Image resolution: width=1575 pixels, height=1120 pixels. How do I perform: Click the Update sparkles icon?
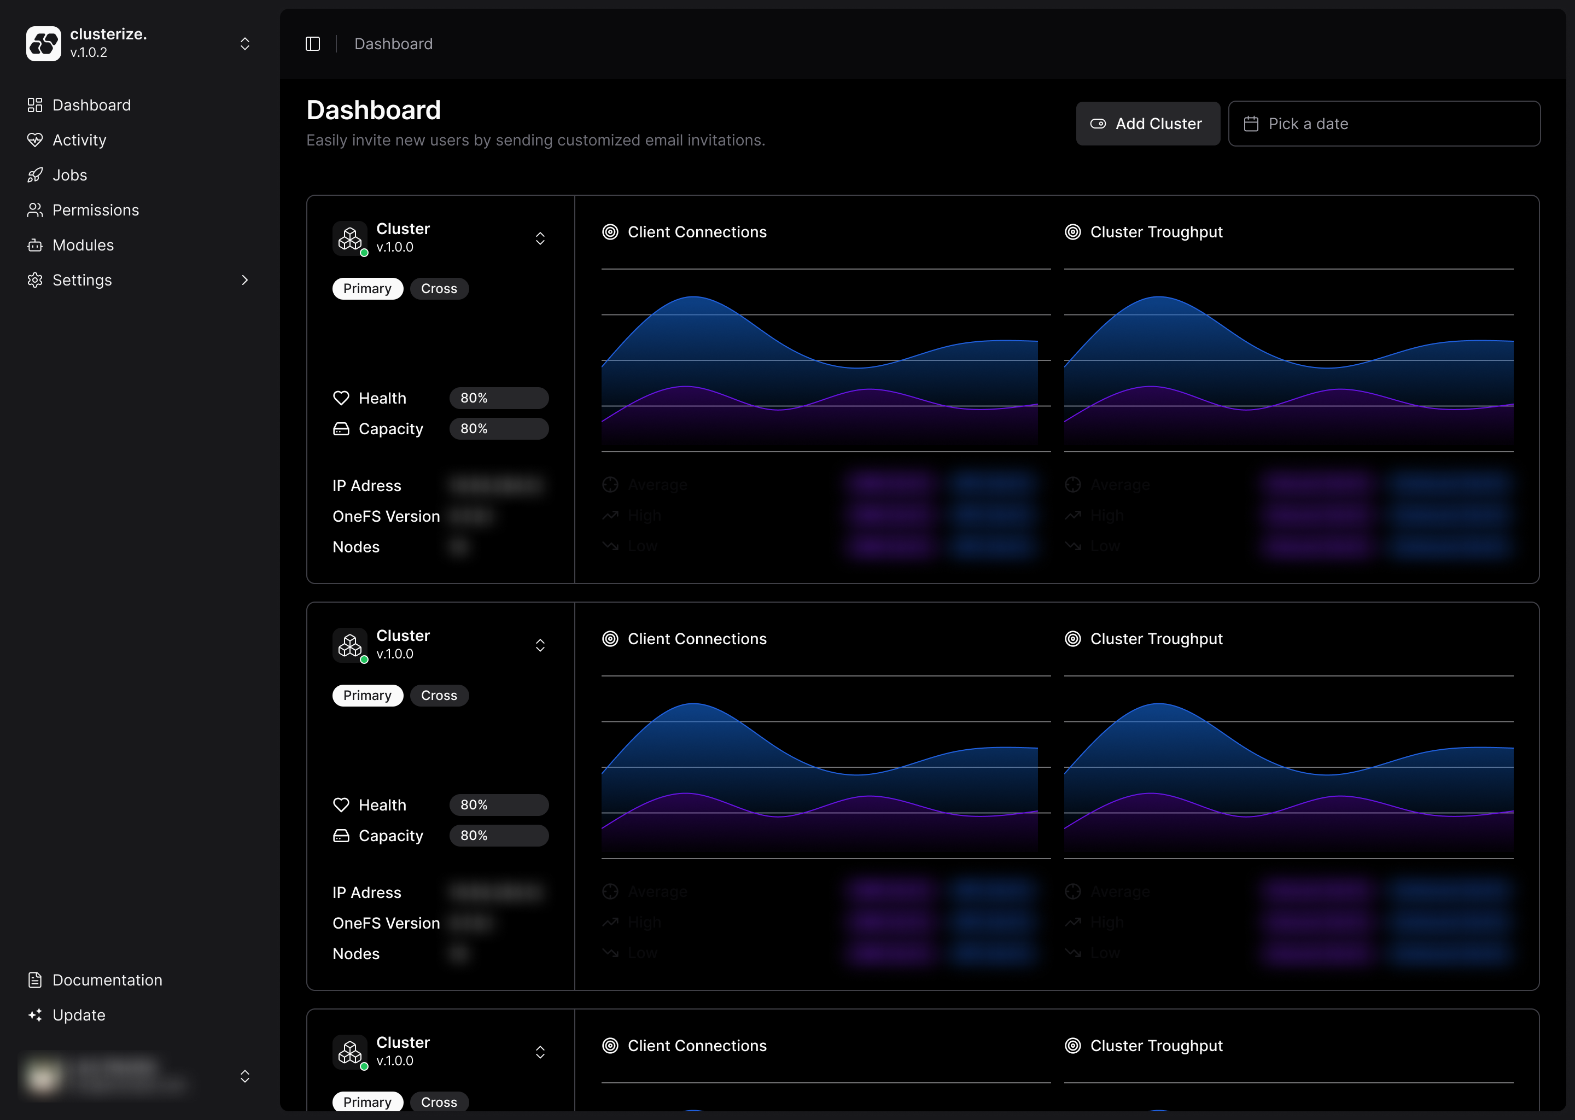35,1015
